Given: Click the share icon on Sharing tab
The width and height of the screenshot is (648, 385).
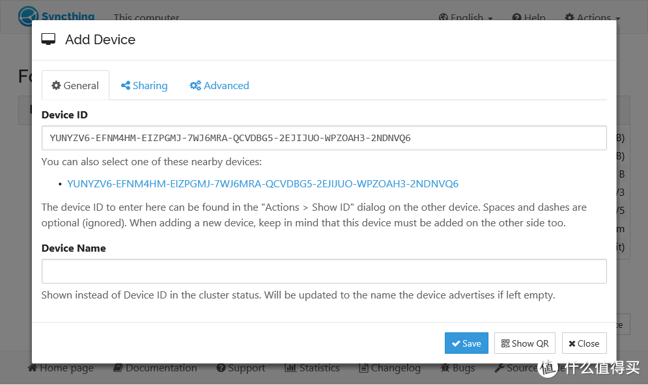Looking at the screenshot, I should pos(126,85).
